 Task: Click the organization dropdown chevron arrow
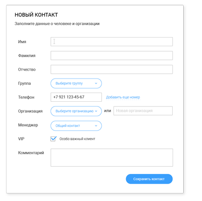click(x=96, y=111)
